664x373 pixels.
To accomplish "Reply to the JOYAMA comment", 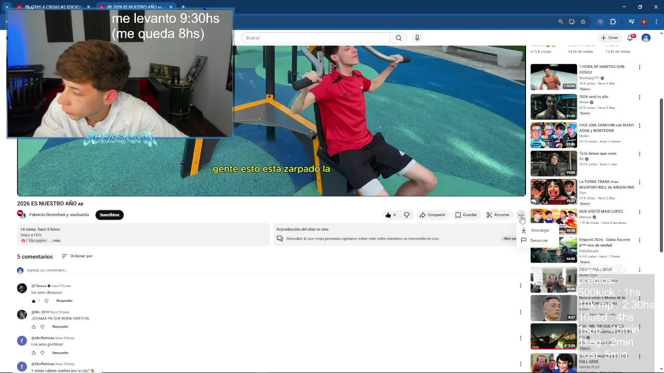I will [60, 327].
